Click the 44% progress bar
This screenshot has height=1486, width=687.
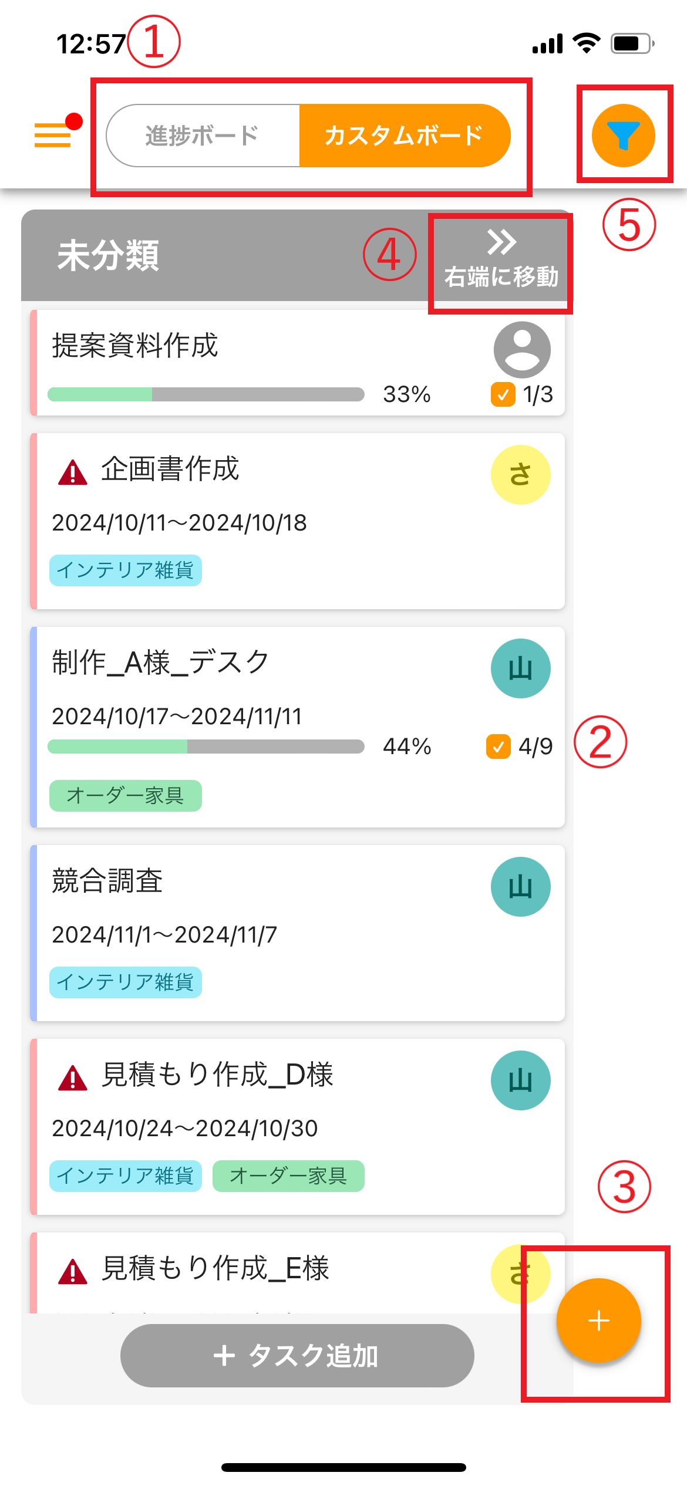[206, 747]
